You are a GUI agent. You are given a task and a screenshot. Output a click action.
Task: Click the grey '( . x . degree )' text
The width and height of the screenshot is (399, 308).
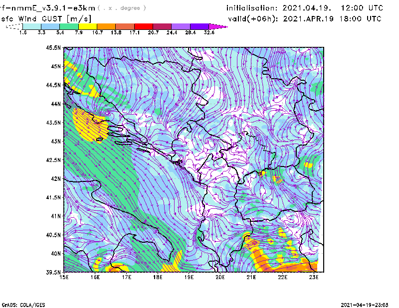pos(122,8)
